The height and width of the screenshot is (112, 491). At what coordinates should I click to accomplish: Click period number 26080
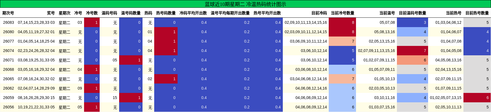[9, 32]
